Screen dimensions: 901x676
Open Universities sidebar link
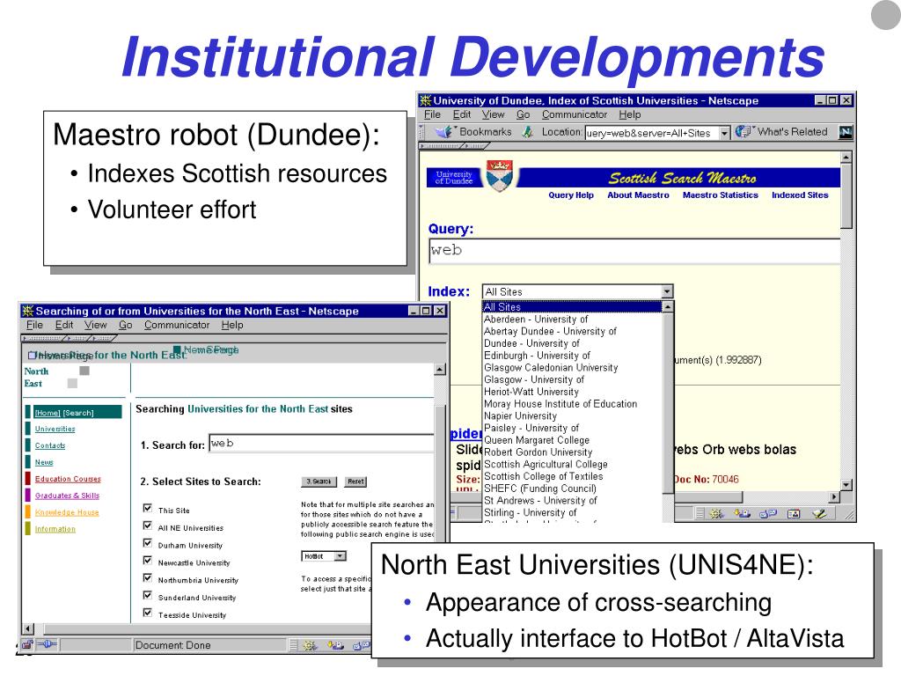pyautogui.click(x=55, y=429)
